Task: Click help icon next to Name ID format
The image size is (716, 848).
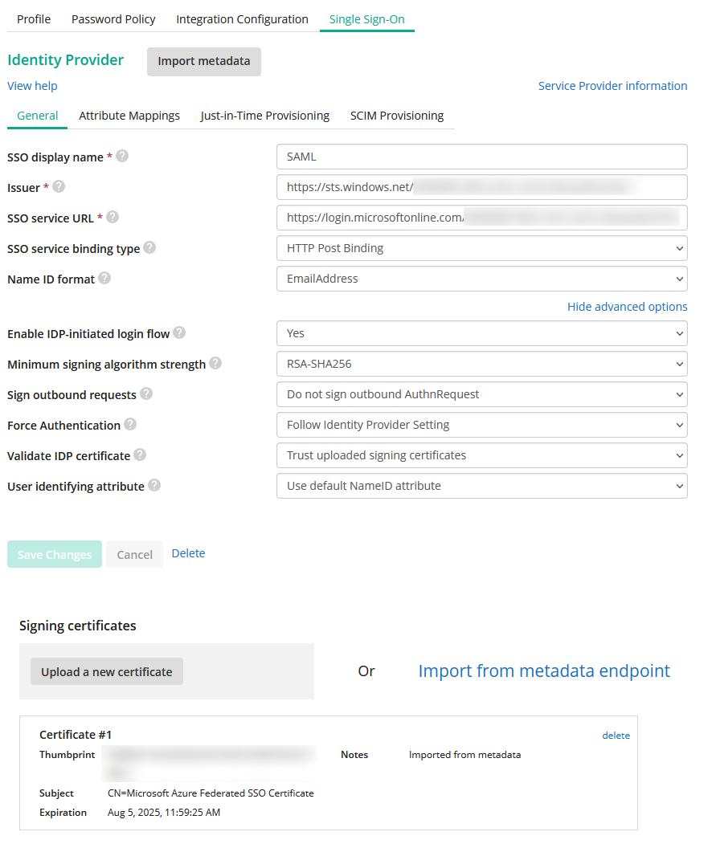Action: click(x=104, y=279)
